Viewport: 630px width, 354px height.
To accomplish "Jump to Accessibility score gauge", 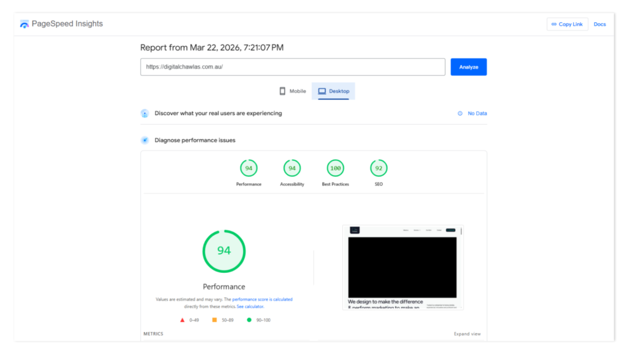I will point(292,168).
